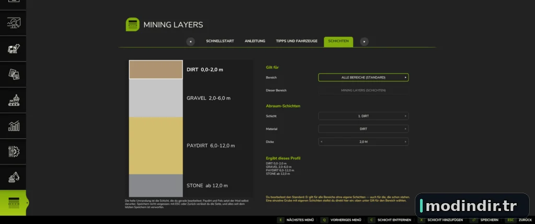Click the right arrow of the Bereich selector

pyautogui.click(x=405, y=77)
